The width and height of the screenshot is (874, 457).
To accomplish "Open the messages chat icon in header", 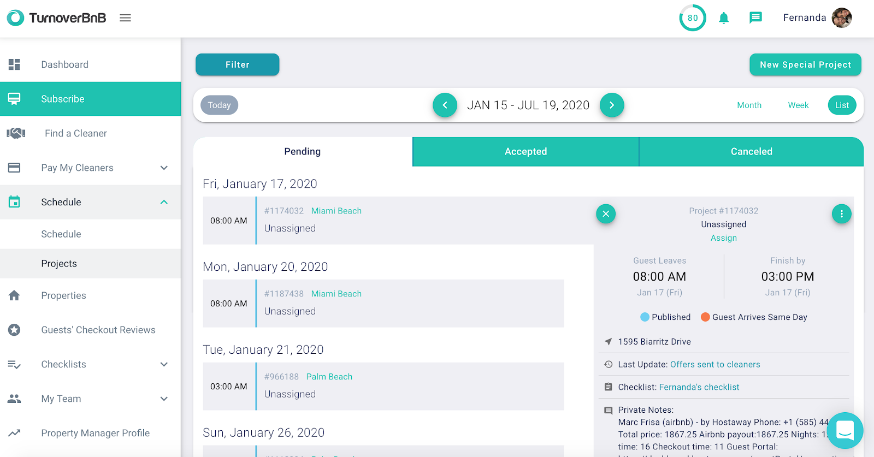I will pos(755,18).
